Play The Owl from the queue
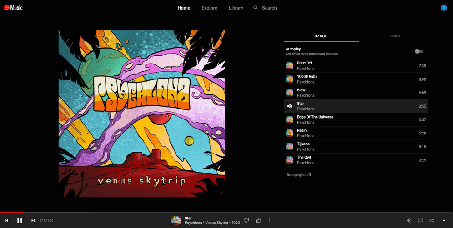This screenshot has height=228, width=453. tap(356, 160)
